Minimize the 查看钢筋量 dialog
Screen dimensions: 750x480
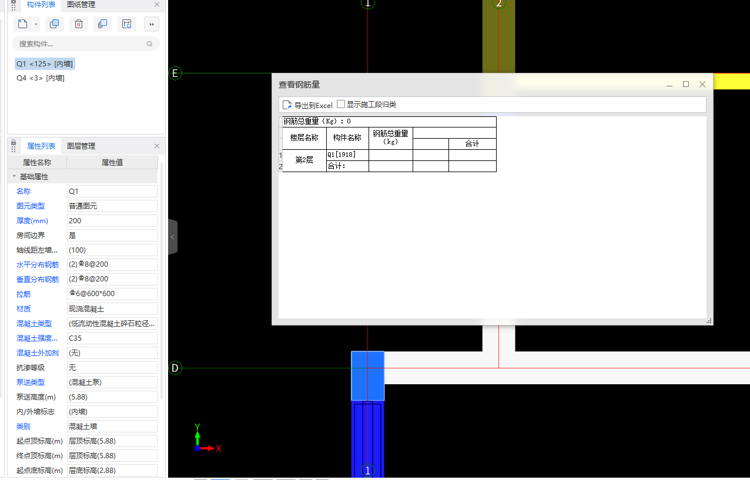[669, 85]
